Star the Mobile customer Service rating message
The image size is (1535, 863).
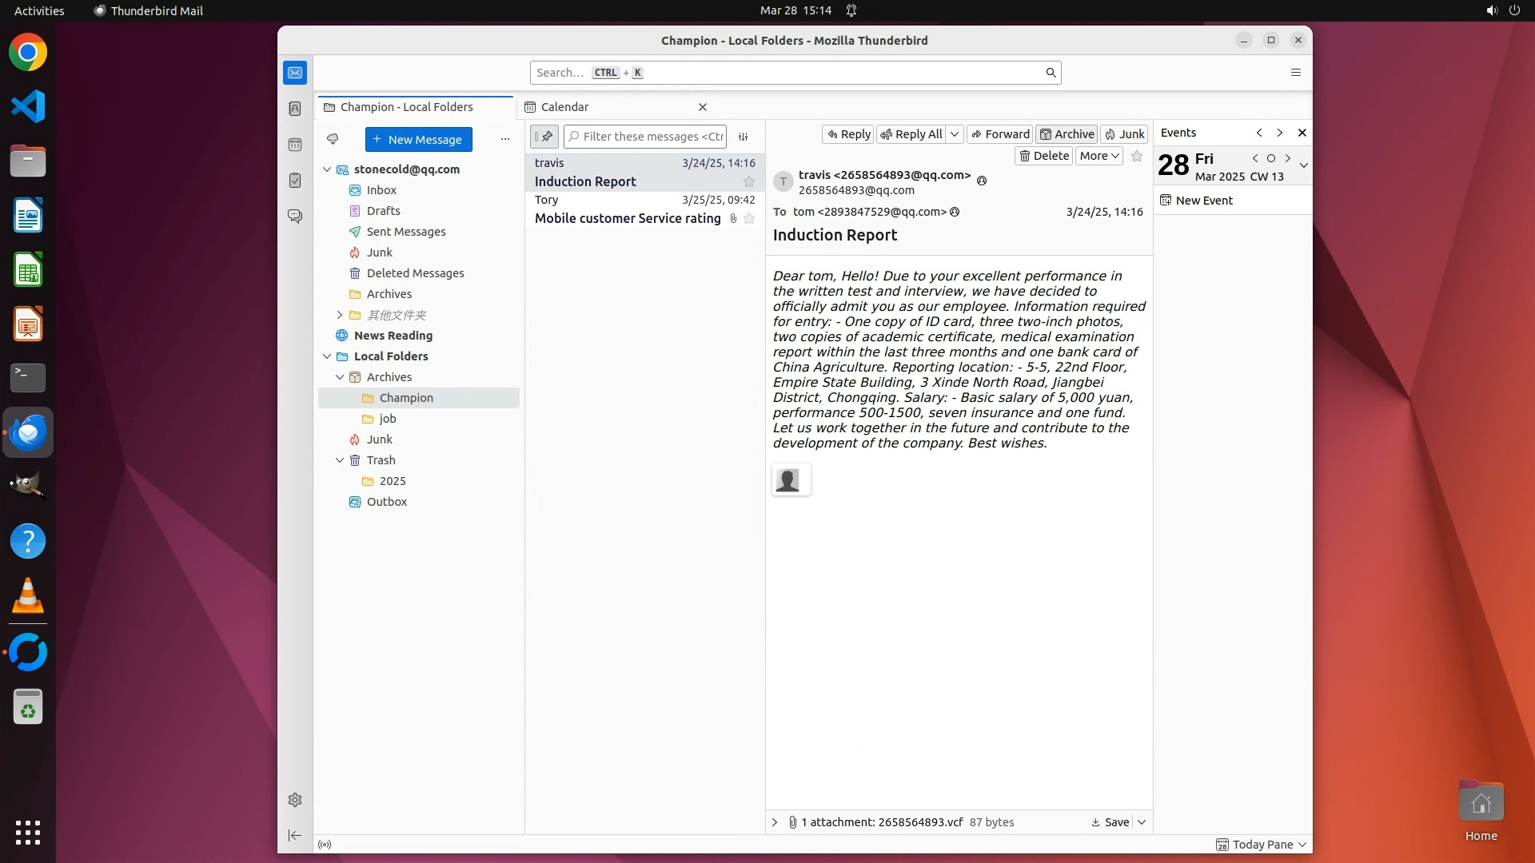(749, 219)
